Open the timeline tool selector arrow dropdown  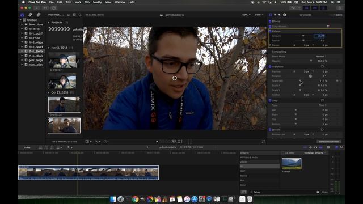[x=70, y=147]
